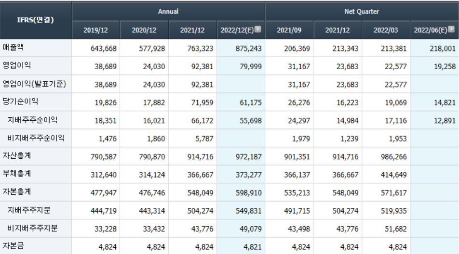The width and height of the screenshot is (459, 254).
Task: Select the 비지배주주지분 row label
Action: click(x=32, y=228)
